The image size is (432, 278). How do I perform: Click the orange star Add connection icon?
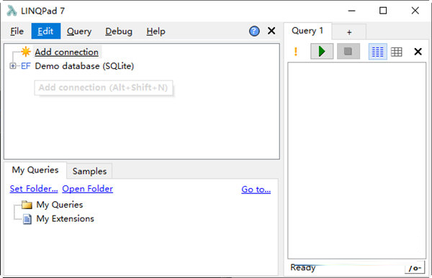[x=26, y=52]
